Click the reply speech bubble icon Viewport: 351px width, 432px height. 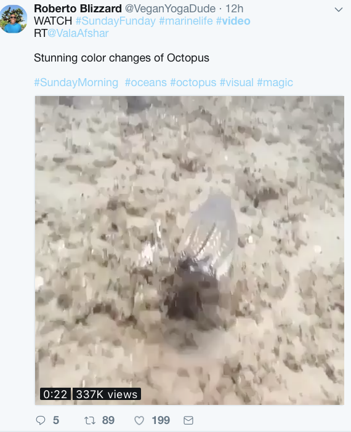tap(41, 420)
